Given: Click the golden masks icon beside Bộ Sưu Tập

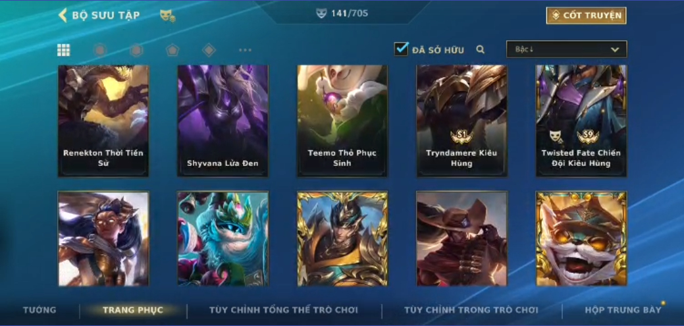Looking at the screenshot, I should (167, 16).
